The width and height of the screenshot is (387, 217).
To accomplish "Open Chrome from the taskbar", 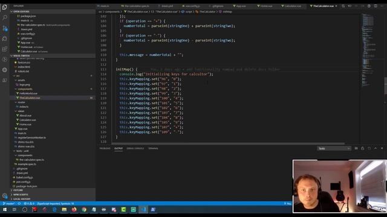I will [84, 210].
